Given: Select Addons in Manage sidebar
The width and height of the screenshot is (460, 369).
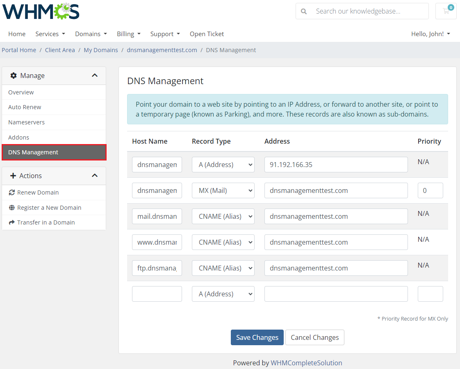Looking at the screenshot, I should 54,137.
